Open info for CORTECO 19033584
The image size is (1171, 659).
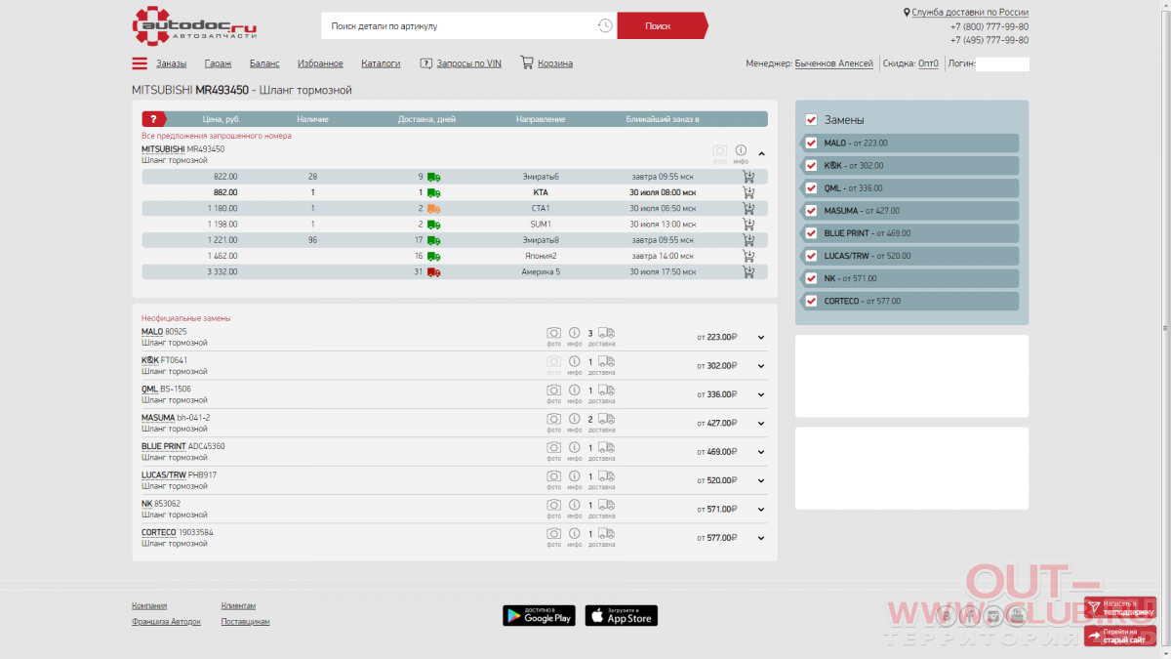(x=575, y=534)
